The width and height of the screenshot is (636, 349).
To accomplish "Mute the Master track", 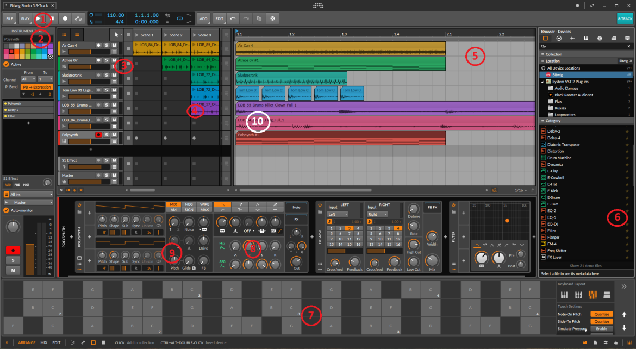I will click(114, 175).
